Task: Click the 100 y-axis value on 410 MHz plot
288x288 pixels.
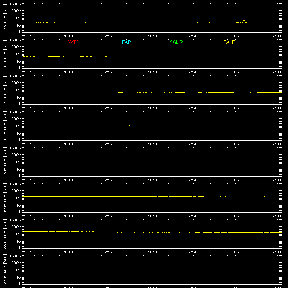Action: coord(17,54)
